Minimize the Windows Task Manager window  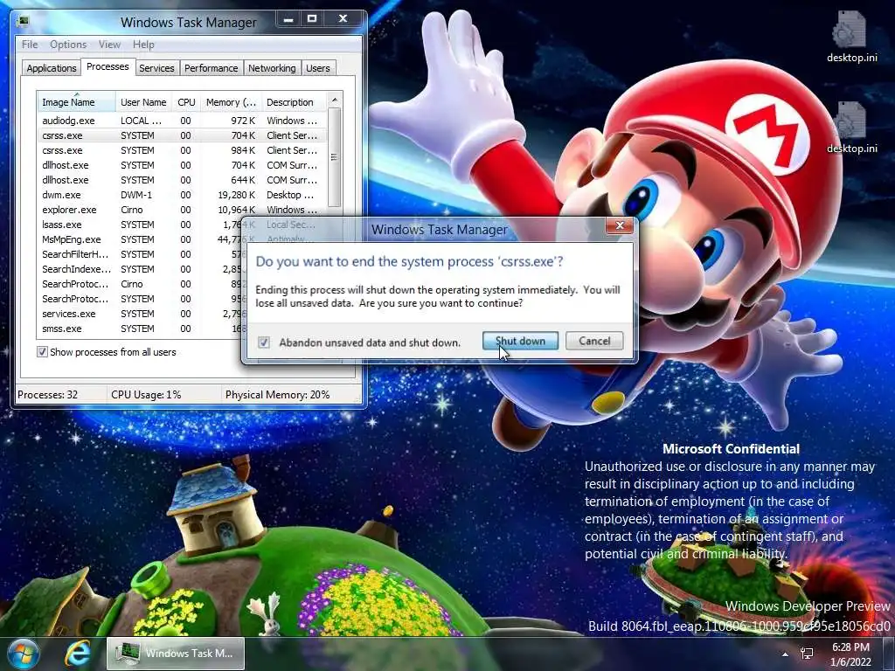point(288,19)
